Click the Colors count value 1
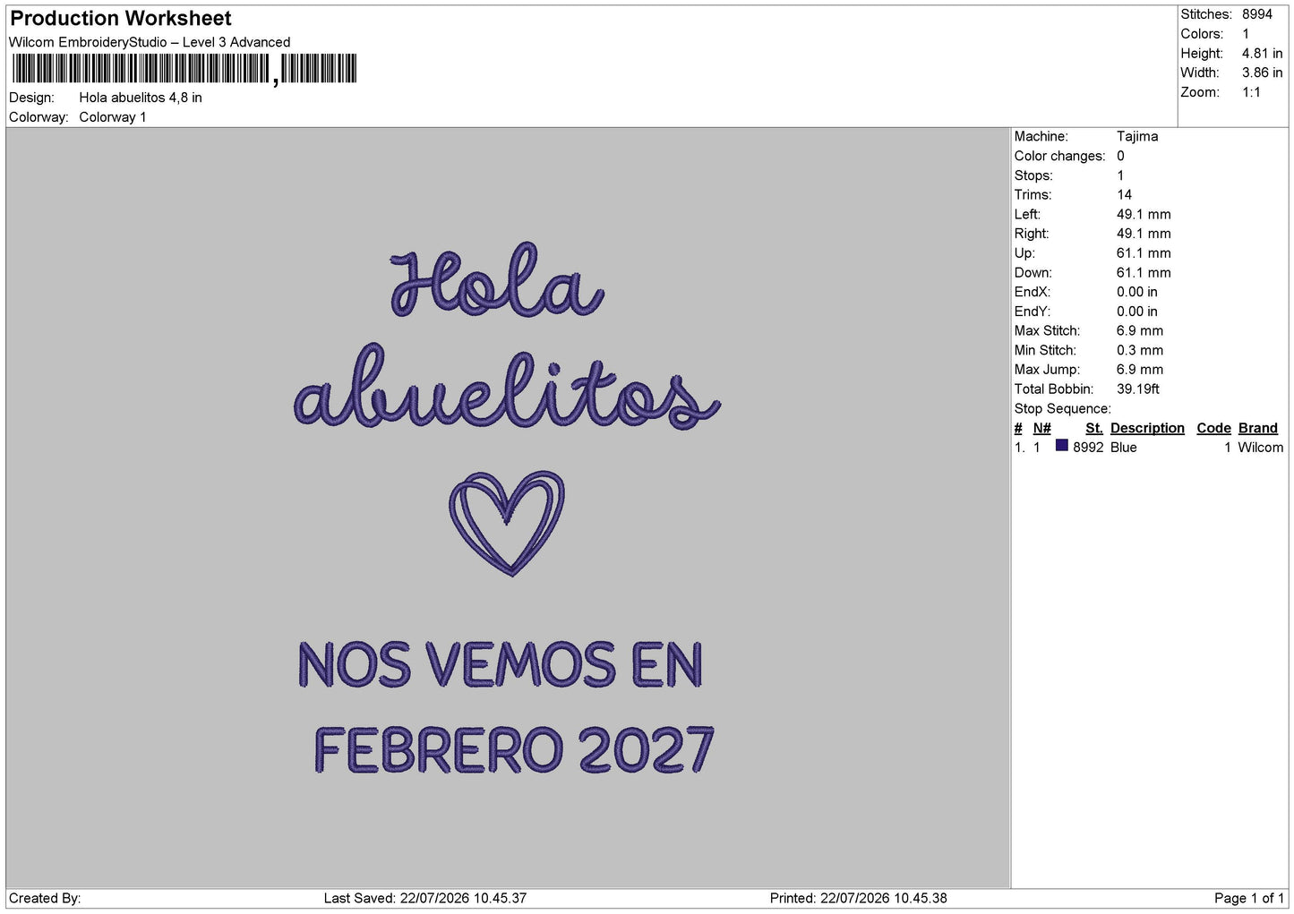 1246,34
